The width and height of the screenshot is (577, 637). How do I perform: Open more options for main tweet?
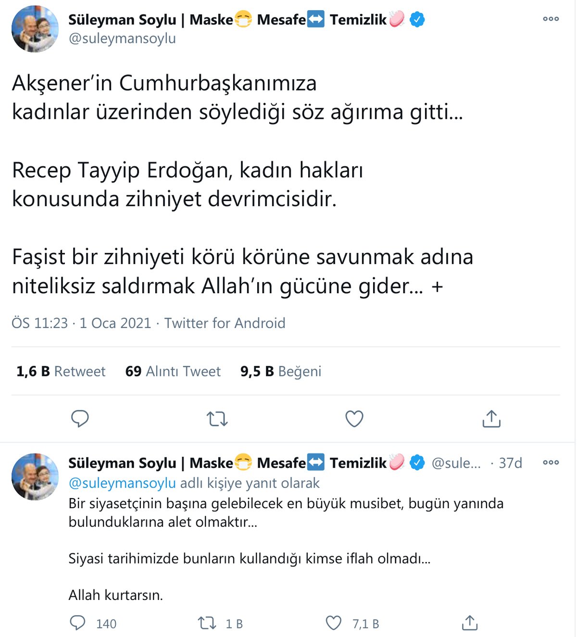pyautogui.click(x=551, y=19)
